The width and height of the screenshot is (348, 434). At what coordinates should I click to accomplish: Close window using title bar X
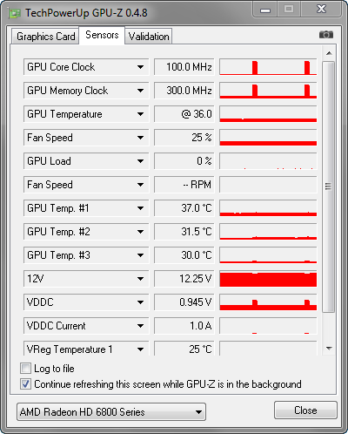(321, 10)
